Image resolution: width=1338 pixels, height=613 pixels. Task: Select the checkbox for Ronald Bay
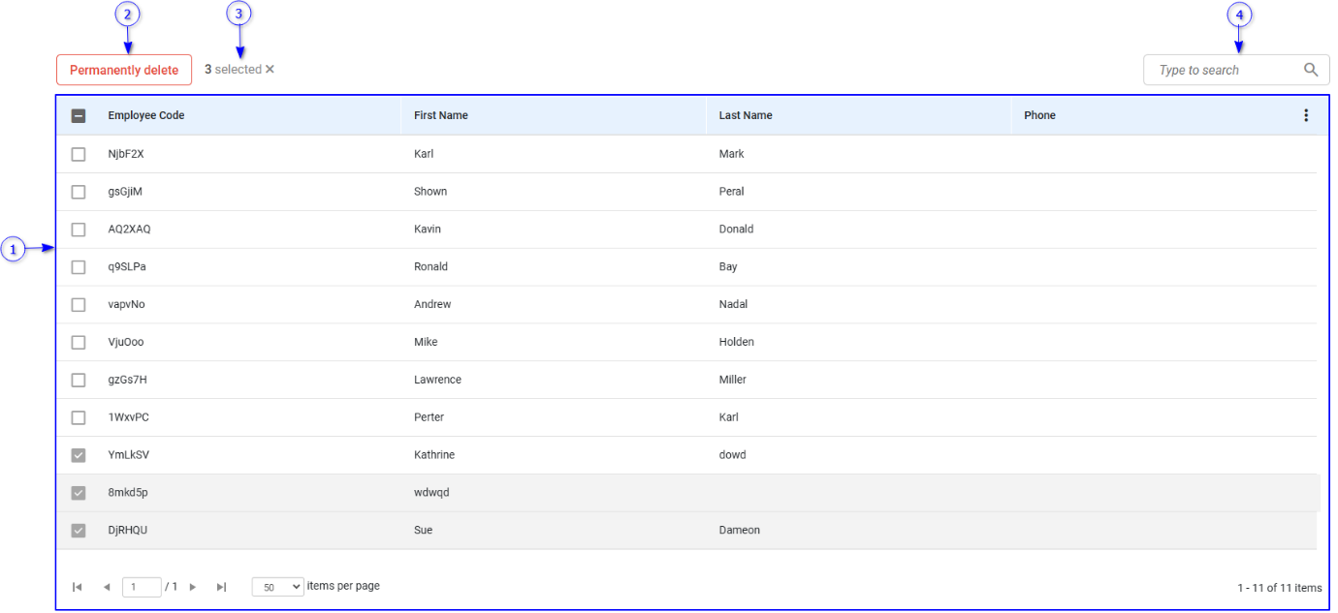79,267
